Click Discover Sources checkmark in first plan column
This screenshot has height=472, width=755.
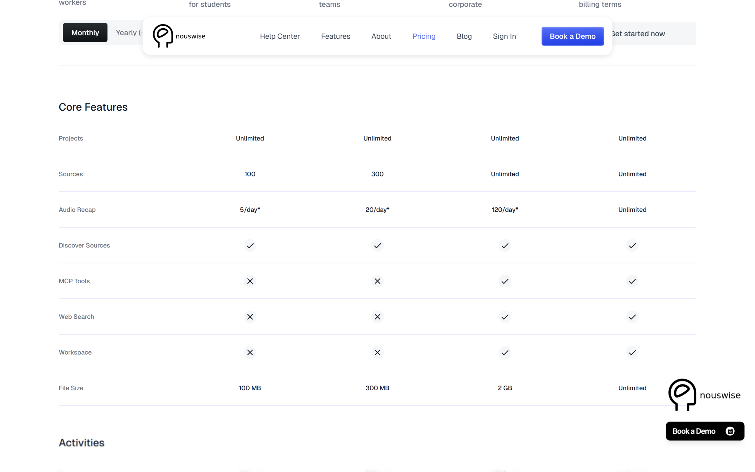250,245
